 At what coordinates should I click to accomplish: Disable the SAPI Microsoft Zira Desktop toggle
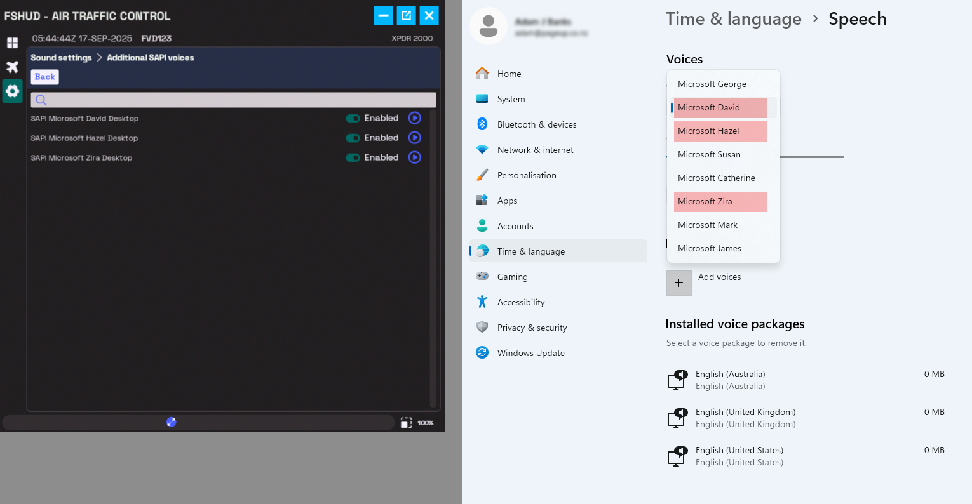click(353, 157)
